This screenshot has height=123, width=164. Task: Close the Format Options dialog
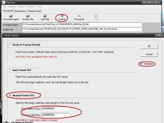[159, 35]
